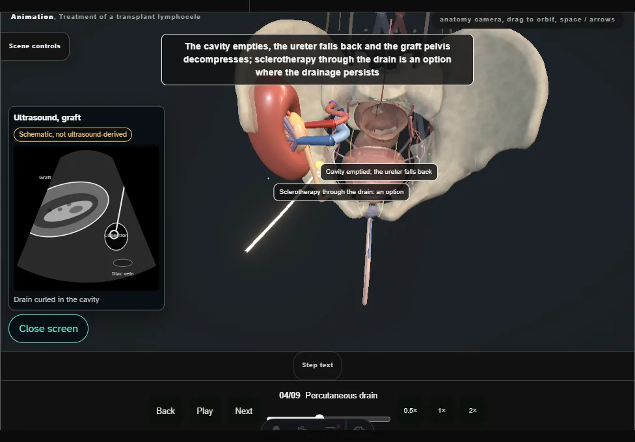Toggle the Step text button
The width and height of the screenshot is (635, 442).
coord(317,365)
